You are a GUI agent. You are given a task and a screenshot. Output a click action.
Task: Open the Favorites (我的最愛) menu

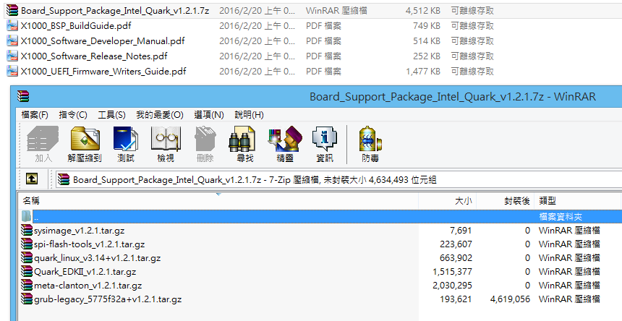(x=159, y=115)
